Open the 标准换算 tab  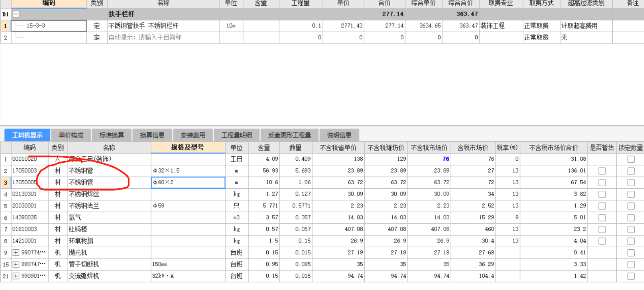[111, 135]
